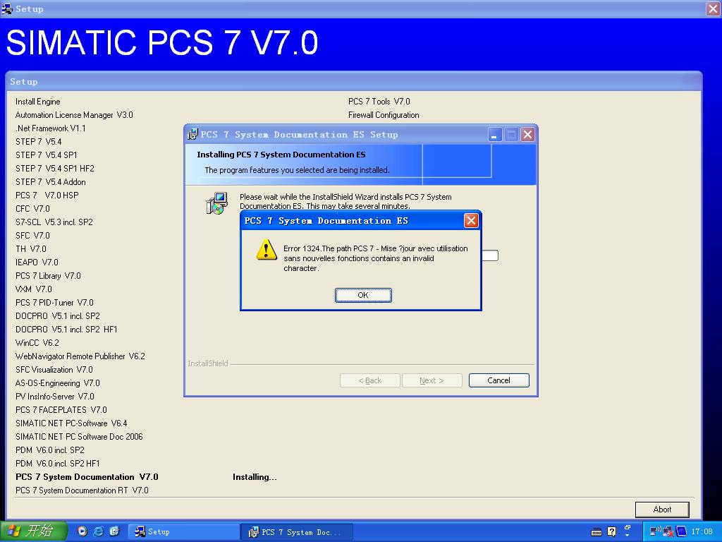Click the blue monitor tray icon

[682, 531]
